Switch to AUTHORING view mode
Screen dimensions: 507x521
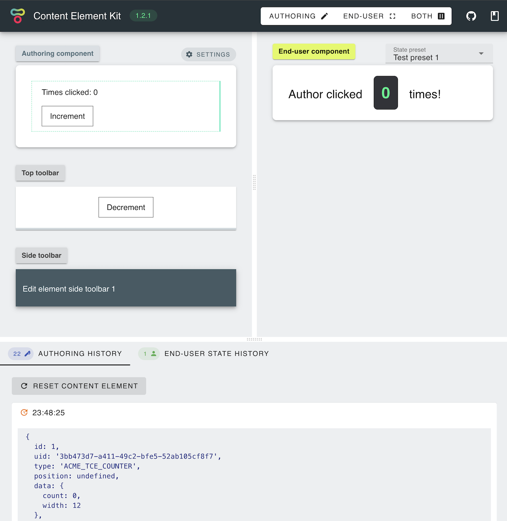[x=299, y=16]
